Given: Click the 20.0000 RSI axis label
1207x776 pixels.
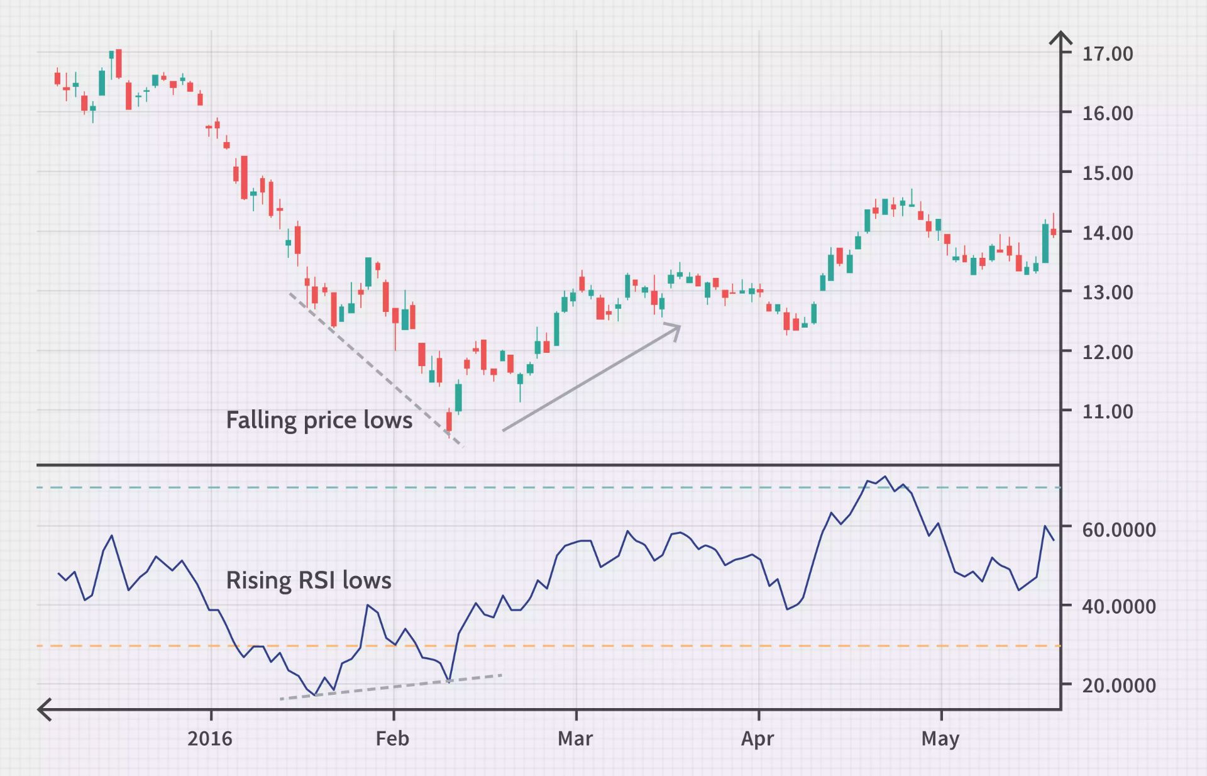Looking at the screenshot, I should (x=1118, y=685).
